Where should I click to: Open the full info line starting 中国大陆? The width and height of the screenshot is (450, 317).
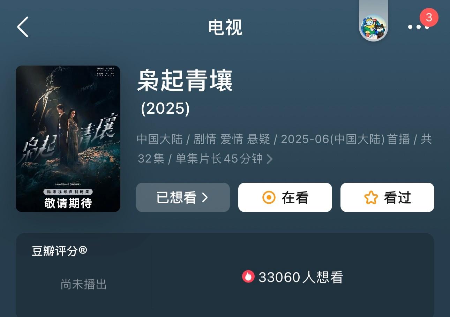[284, 149]
